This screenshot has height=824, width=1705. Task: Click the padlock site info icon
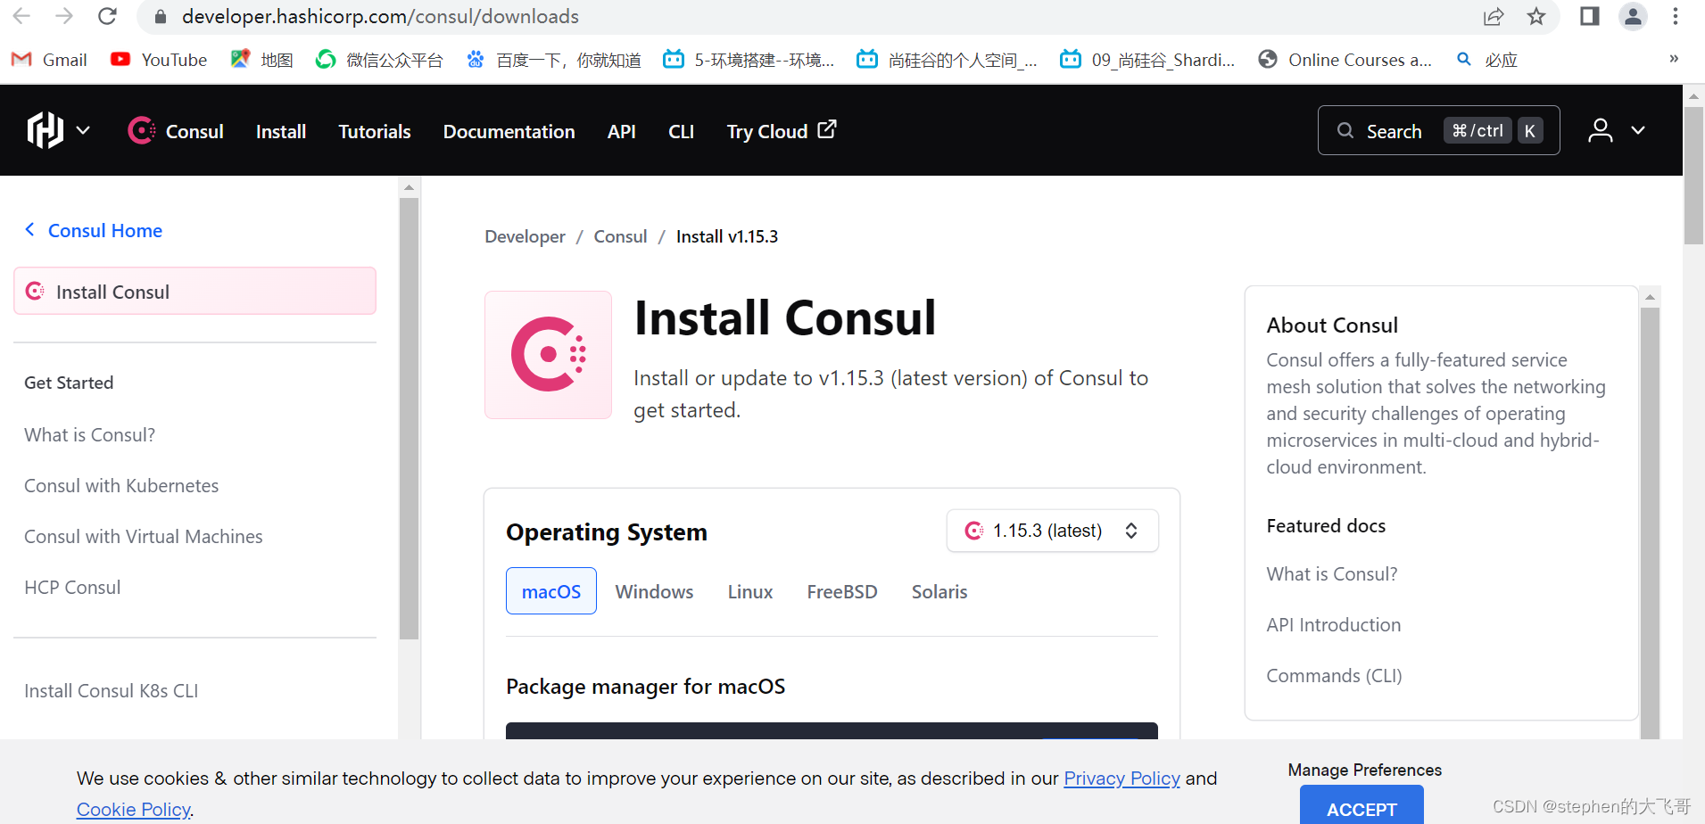tap(161, 17)
